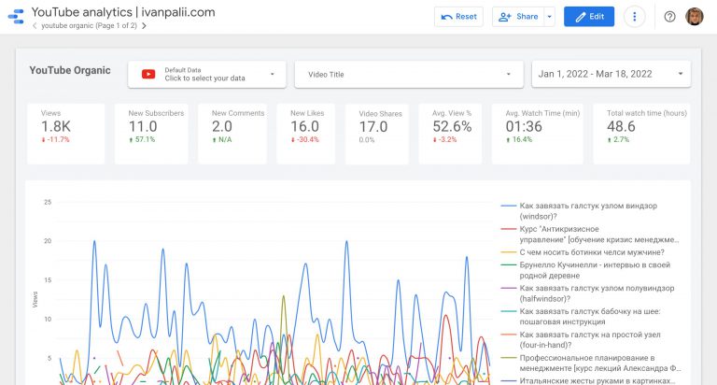The image size is (717, 385).
Task: Open the three-dot more options menu
Action: coord(635,17)
